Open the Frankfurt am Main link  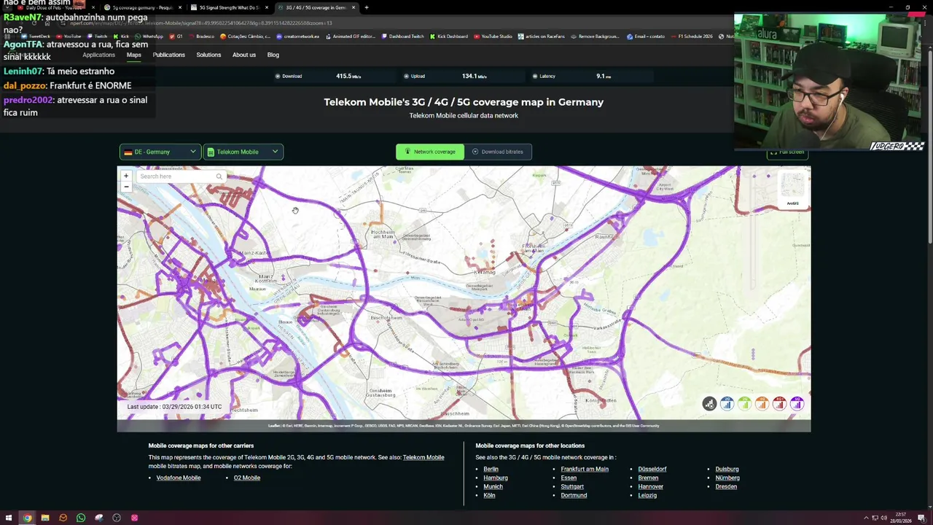[x=585, y=469]
